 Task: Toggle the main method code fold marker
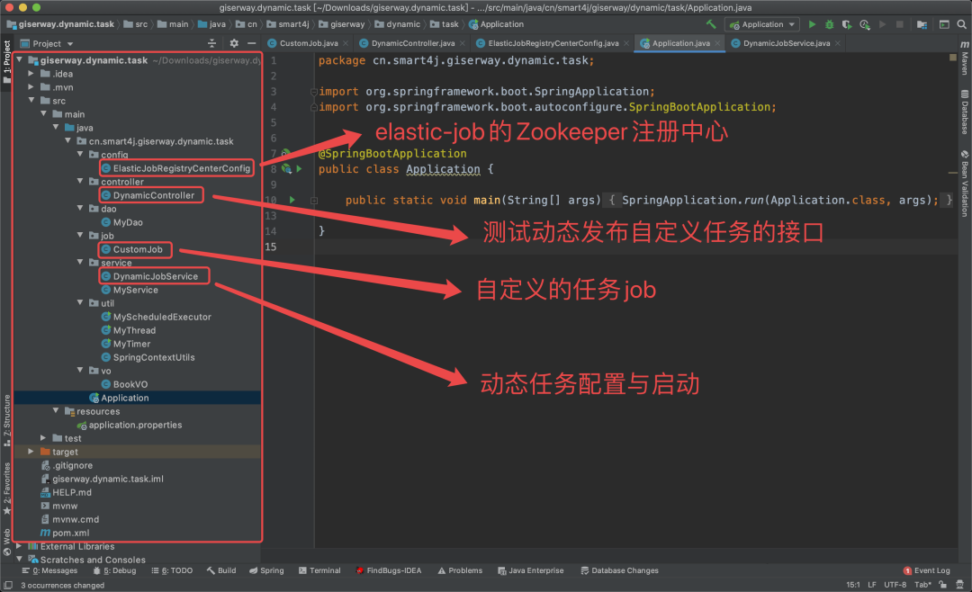click(314, 201)
